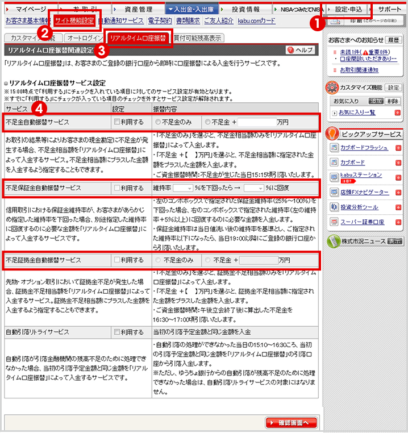The width and height of the screenshot is (408, 433).
Task: Select 不足金+万円 radio for 不足証拠金自動振替サービス
Action: click(x=208, y=260)
